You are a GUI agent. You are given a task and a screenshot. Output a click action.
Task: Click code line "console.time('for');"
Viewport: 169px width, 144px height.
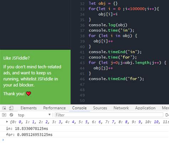113,57
